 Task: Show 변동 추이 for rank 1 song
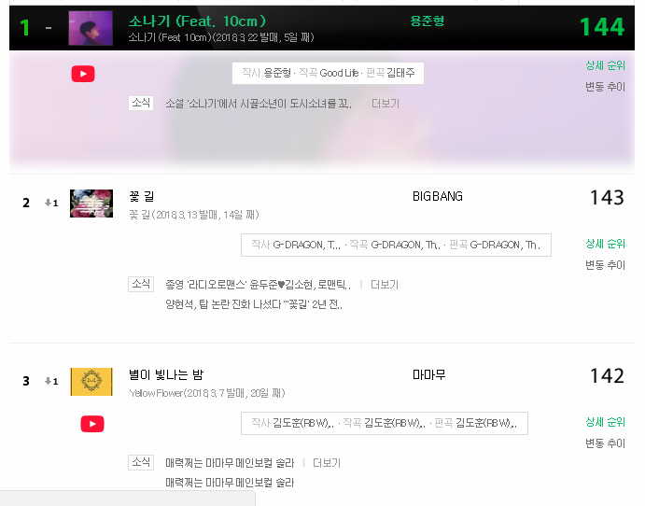click(605, 87)
